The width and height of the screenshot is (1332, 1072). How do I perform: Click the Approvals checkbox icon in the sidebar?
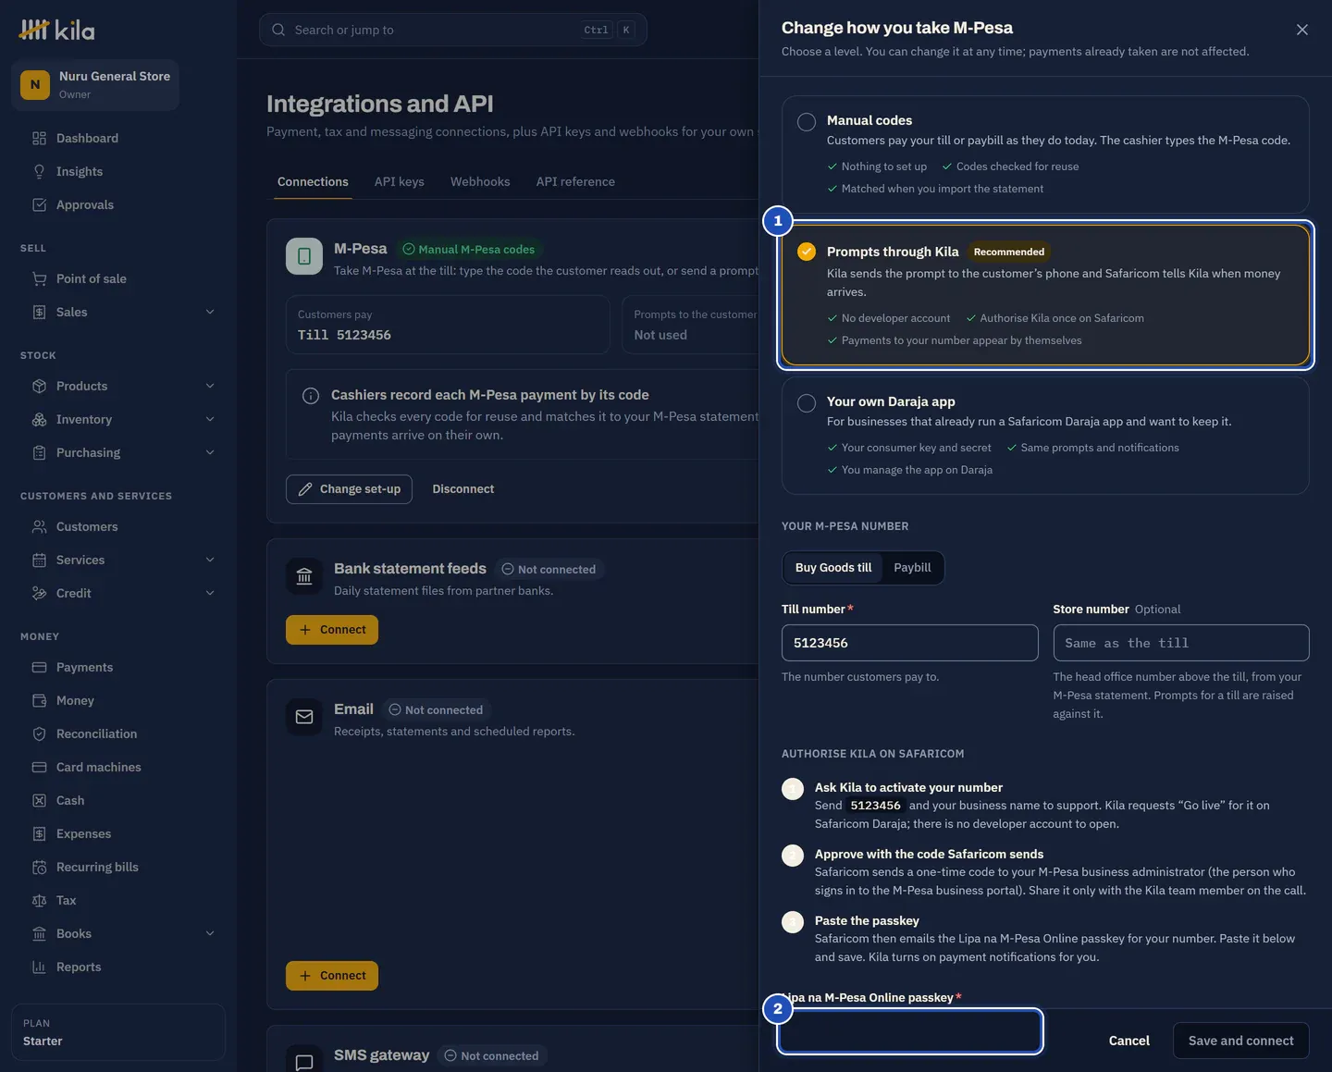pos(39,204)
